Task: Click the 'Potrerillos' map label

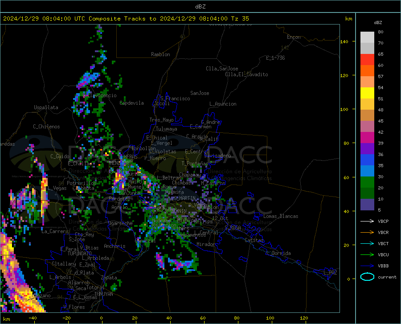Action: (82, 183)
